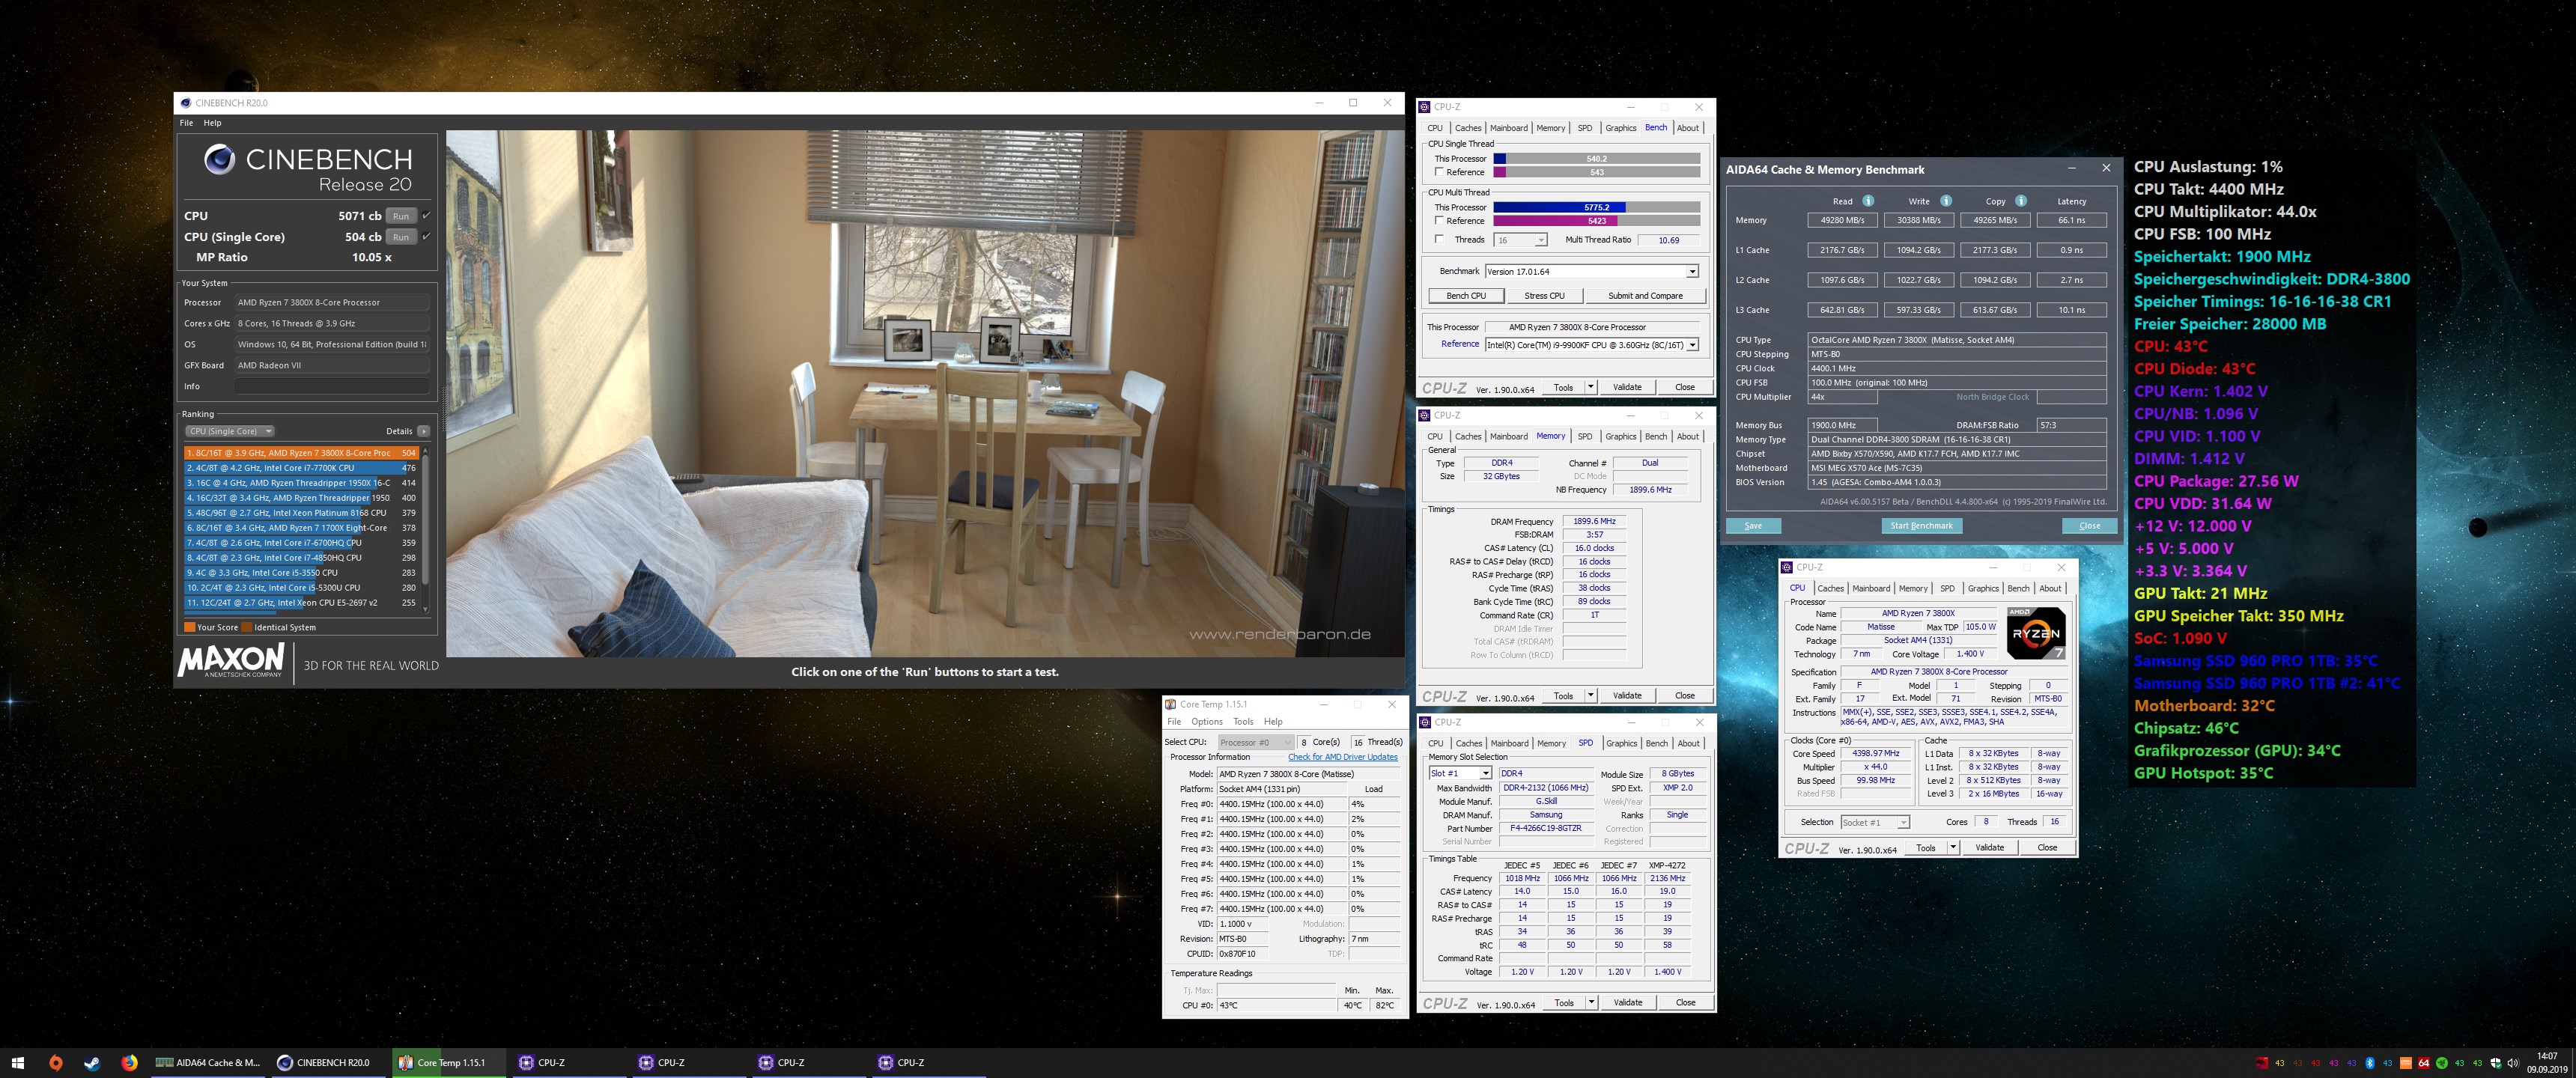This screenshot has width=2576, height=1078.
Task: Open the Windows Start menu
Action: click(17, 1063)
